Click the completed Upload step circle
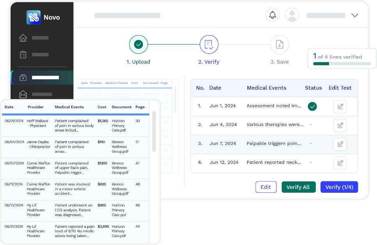This screenshot has height=245, width=377. pos(139,44)
